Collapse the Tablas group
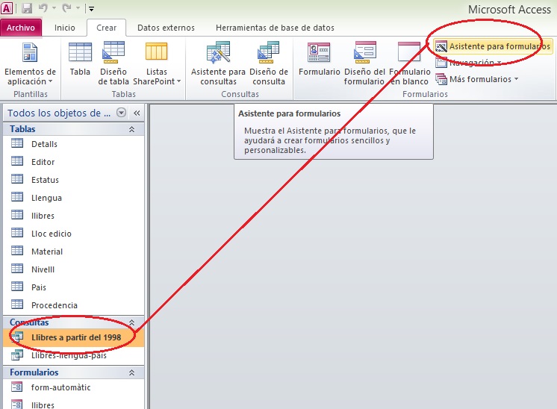This screenshot has height=409, width=557. click(132, 129)
